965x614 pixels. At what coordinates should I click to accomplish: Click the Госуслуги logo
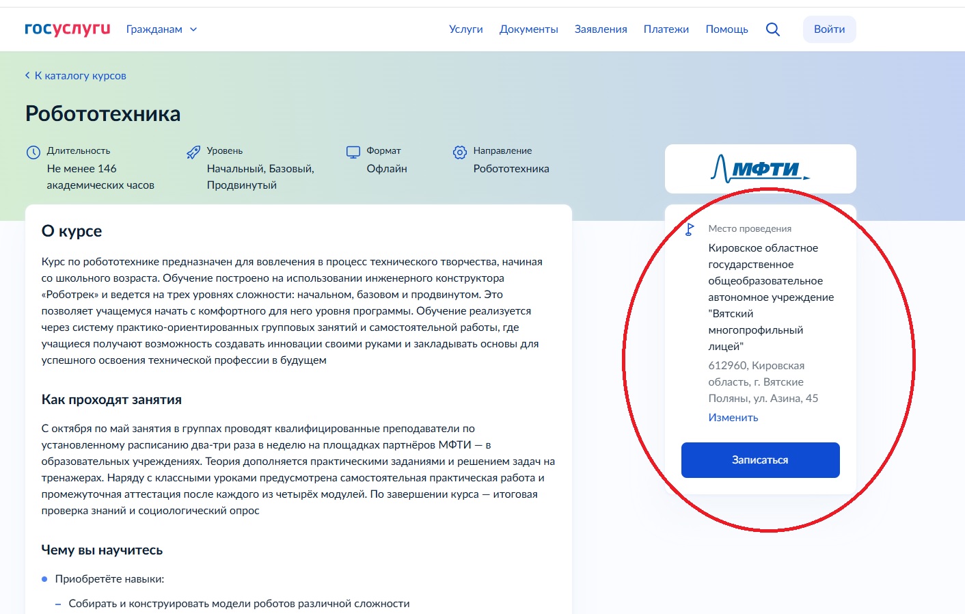[x=67, y=29]
